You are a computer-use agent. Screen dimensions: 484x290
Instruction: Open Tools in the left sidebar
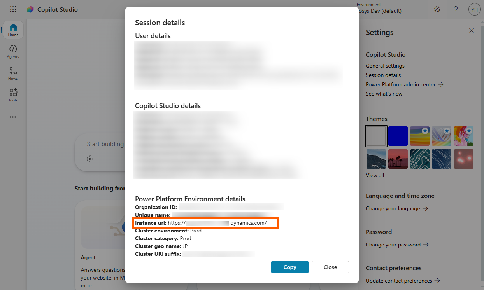13,95
